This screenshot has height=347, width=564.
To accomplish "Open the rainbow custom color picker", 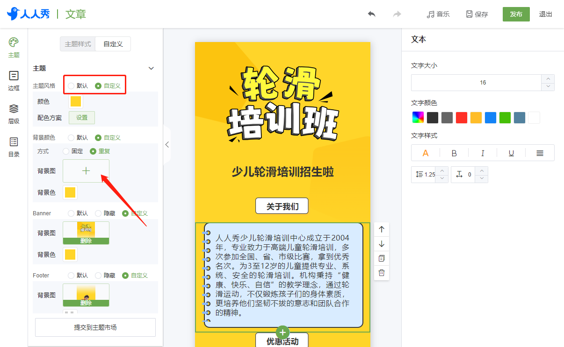I will (418, 118).
